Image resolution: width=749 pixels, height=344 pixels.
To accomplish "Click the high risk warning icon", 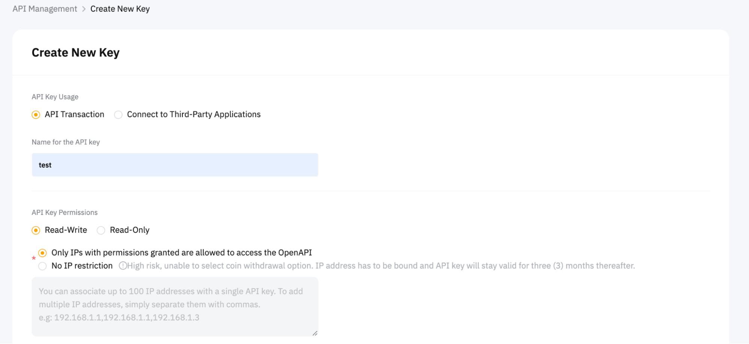I will point(123,265).
